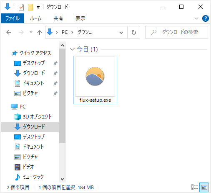
Task: Open ミュージック in the navigation pane
Action: coord(33,177)
